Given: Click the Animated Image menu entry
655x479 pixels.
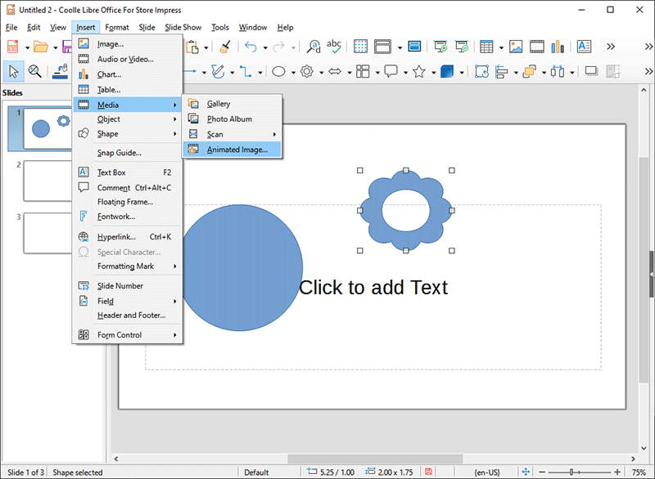Looking at the screenshot, I should point(237,150).
